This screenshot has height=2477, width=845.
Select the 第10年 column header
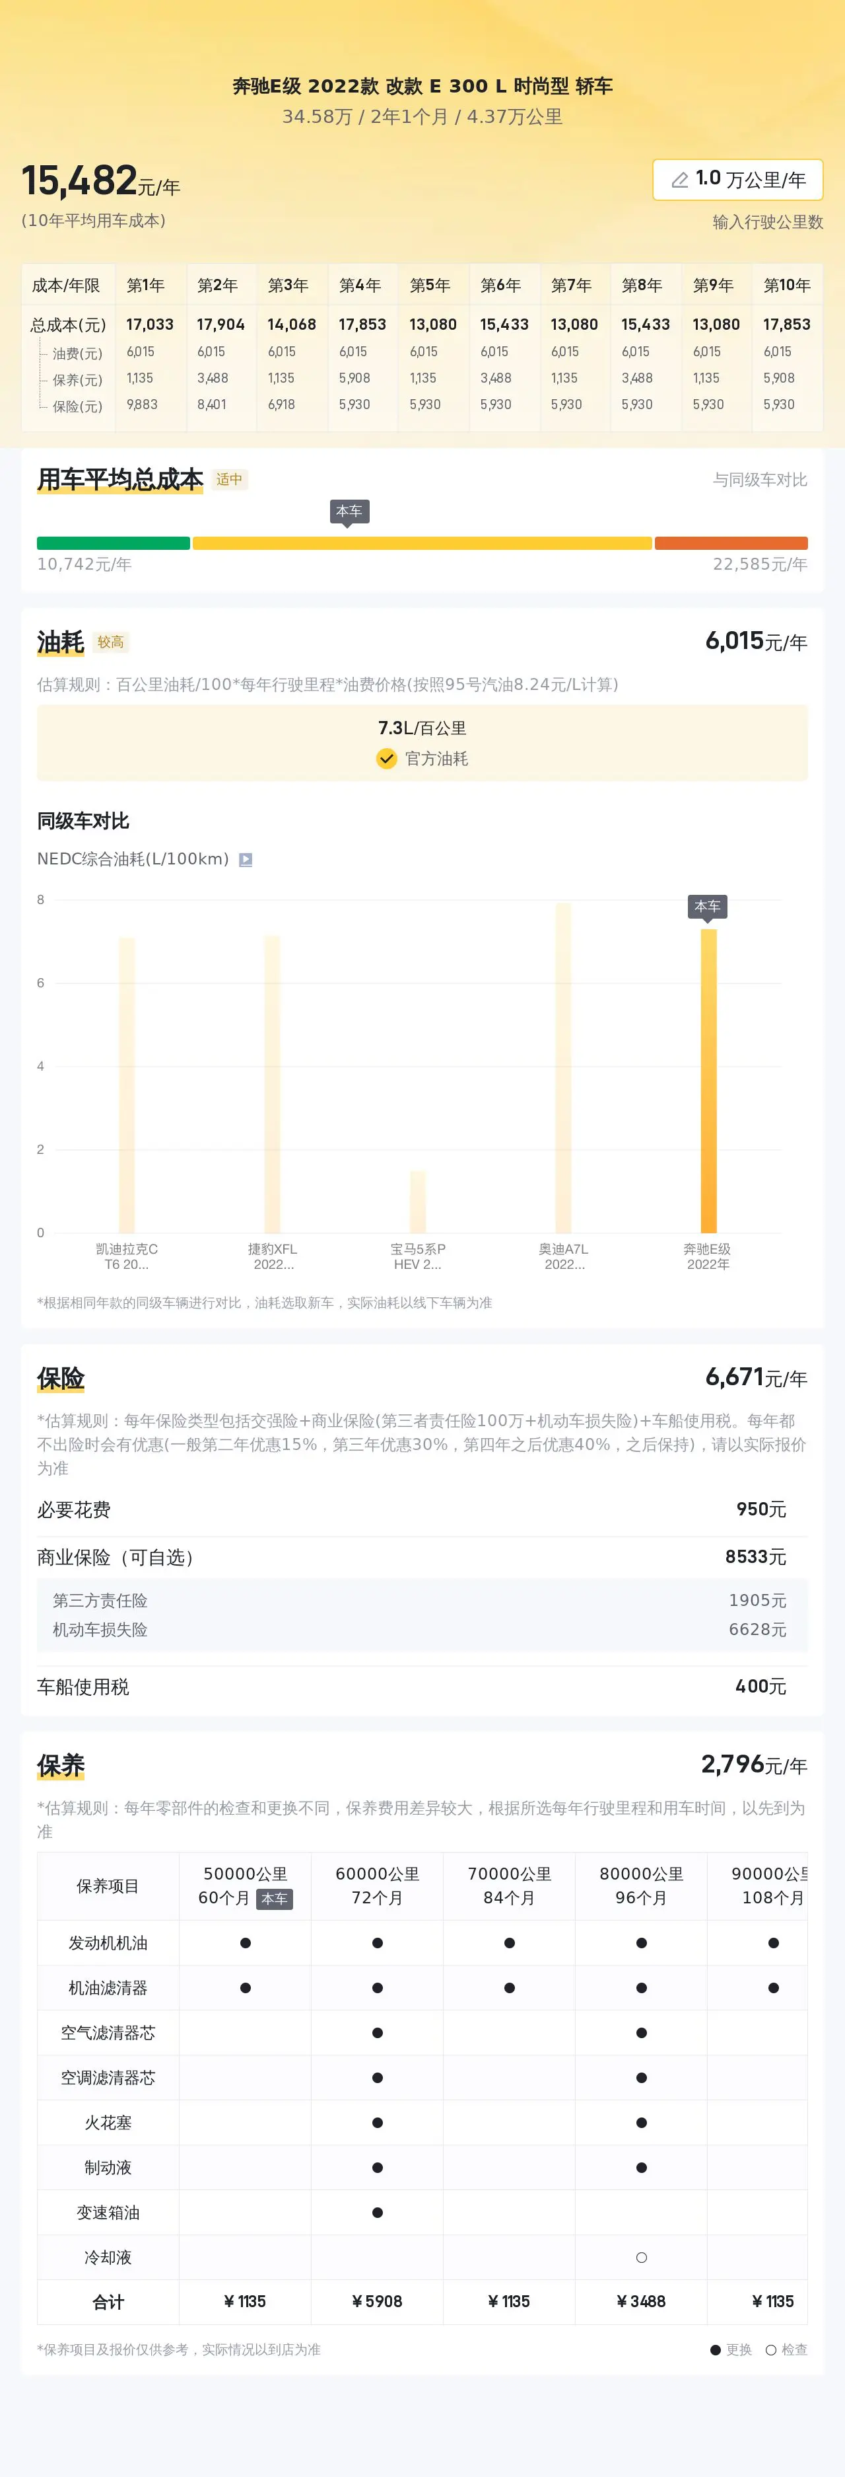tap(786, 286)
